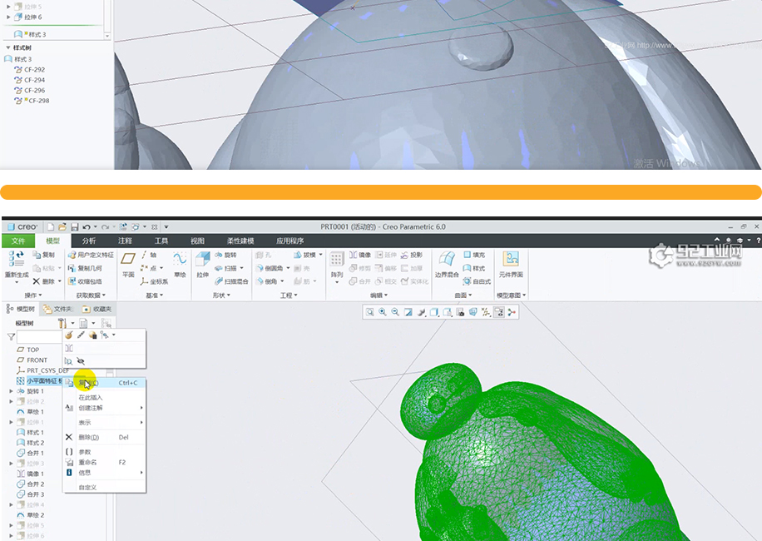Switch to the 视图 (View) ribbon tab
The image size is (762, 541).
tap(197, 241)
